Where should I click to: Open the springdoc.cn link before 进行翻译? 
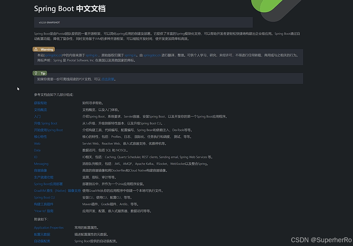pyautogui.click(x=152, y=55)
